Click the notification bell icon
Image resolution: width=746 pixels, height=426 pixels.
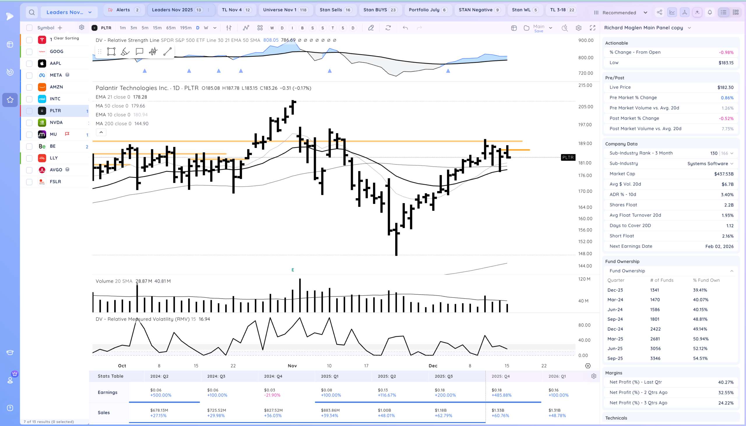coord(710,12)
